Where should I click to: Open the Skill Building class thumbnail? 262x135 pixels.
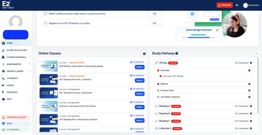tap(48, 66)
